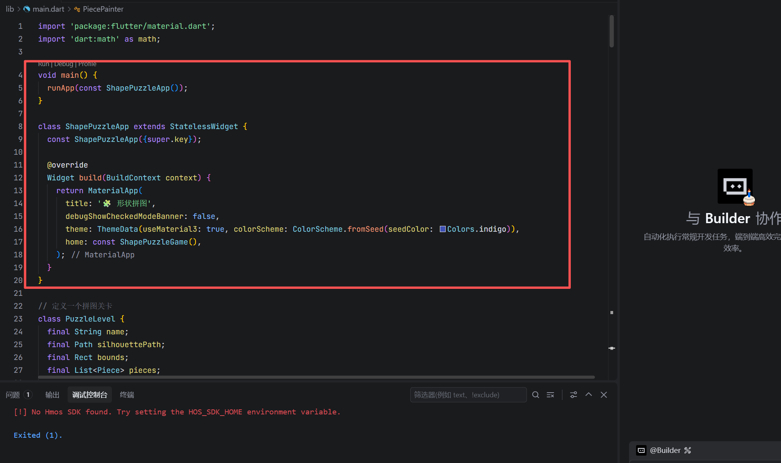The image size is (781, 463).
Task: Click the tools icon next to @Builder
Action: (x=688, y=450)
